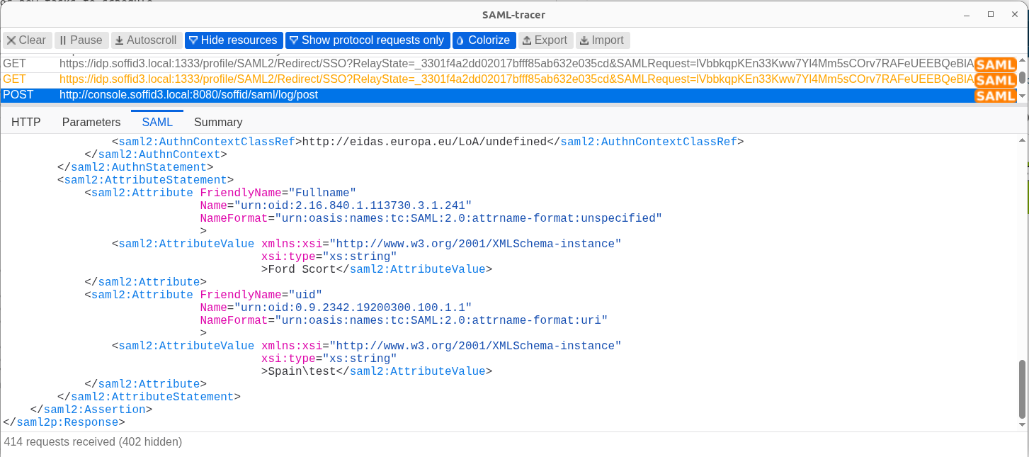
Task: Switch to the SAML tab
Action: (157, 122)
